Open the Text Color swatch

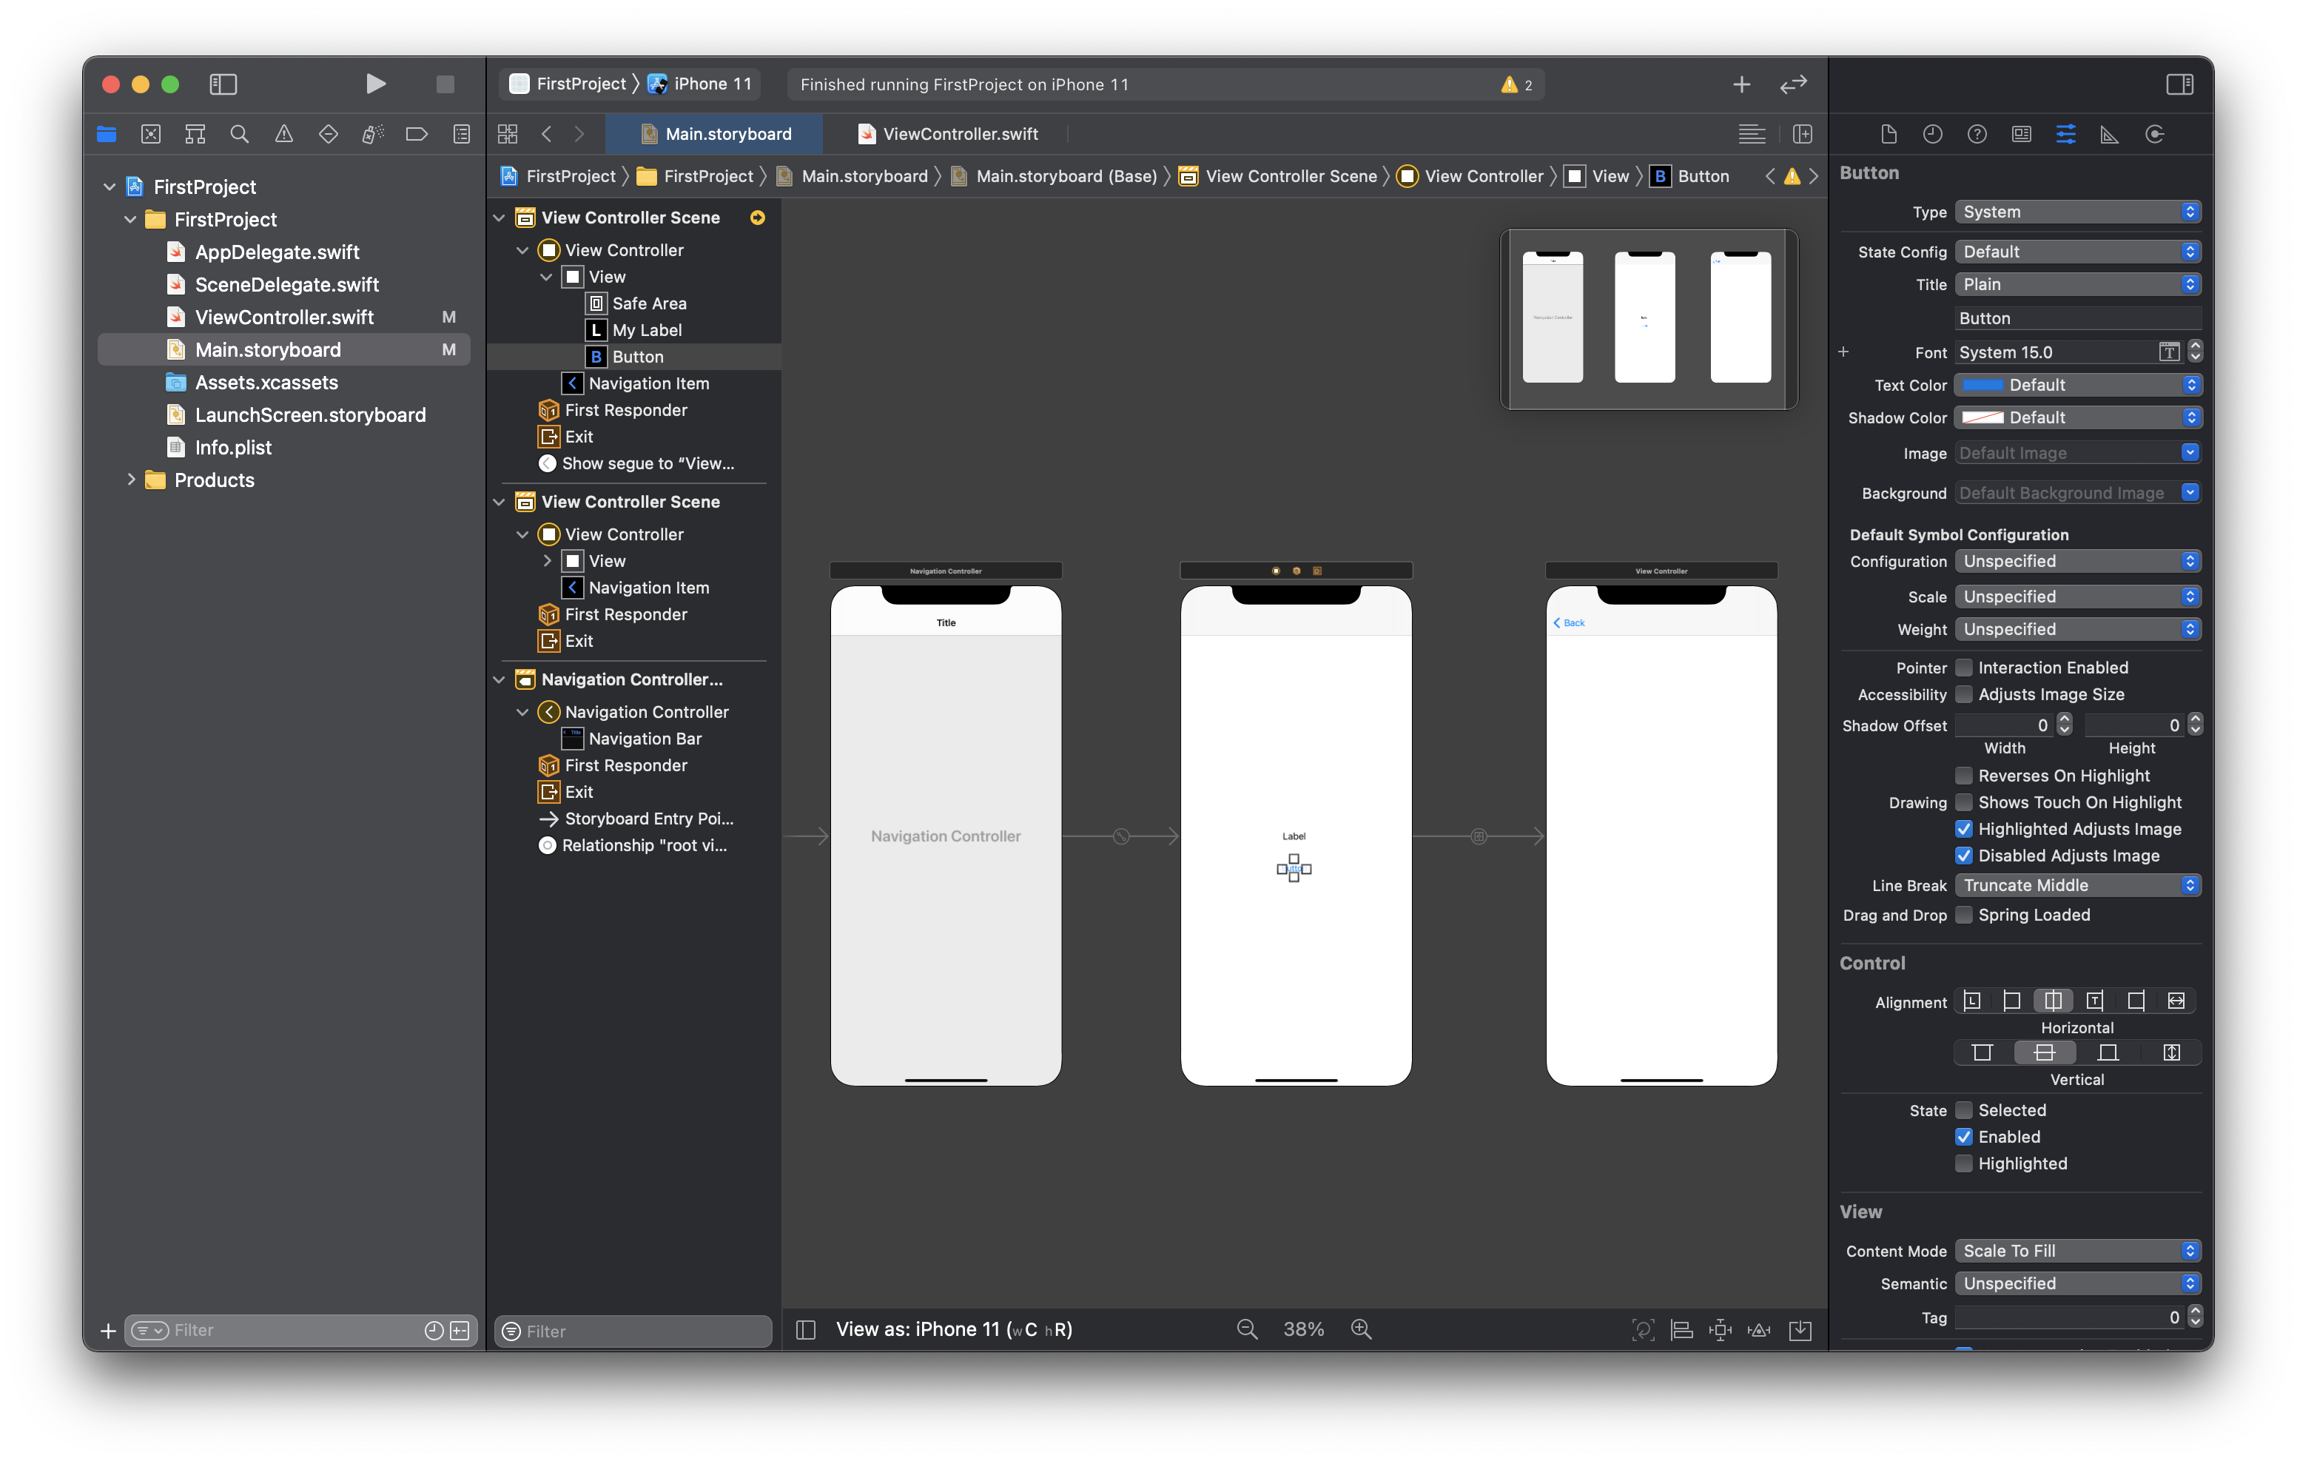click(x=1982, y=385)
